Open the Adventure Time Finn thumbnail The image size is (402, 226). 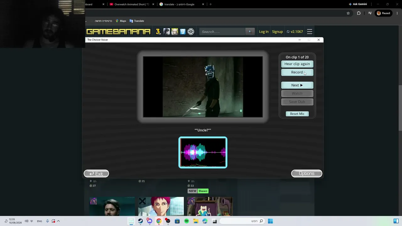(210, 207)
